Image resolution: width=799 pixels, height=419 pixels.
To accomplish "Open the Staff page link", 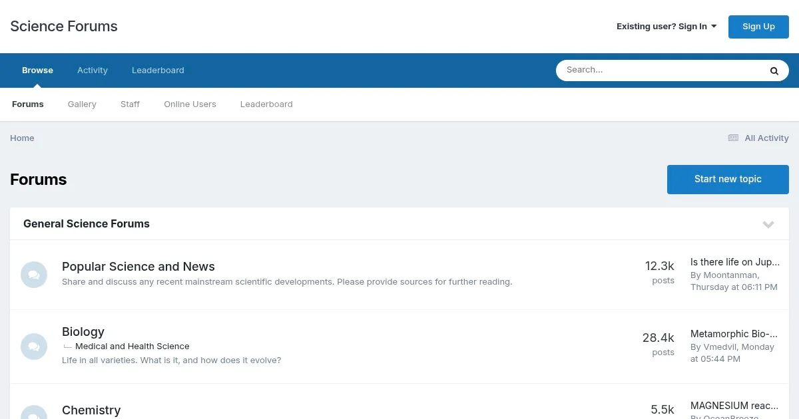I will coord(130,104).
